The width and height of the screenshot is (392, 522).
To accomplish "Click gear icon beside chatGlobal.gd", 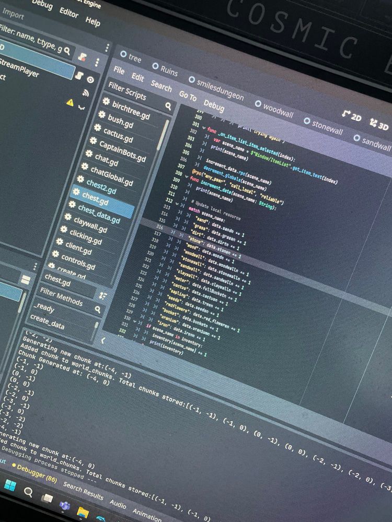I will coord(85,166).
